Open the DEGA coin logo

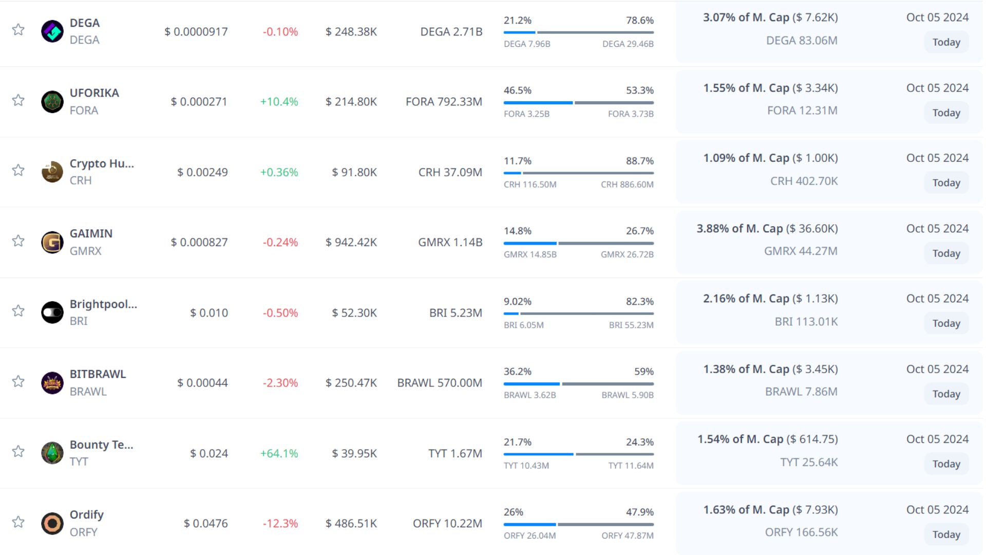click(52, 31)
